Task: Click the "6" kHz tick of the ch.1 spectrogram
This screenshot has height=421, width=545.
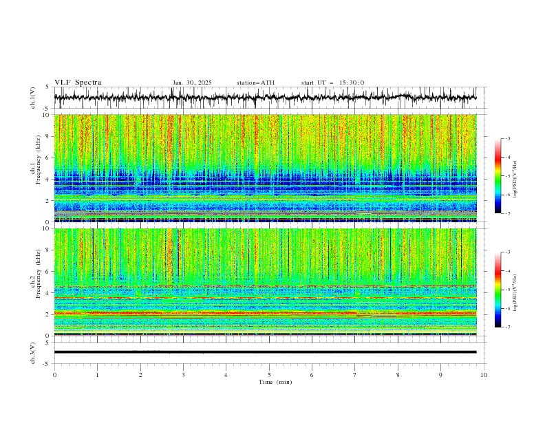Action: click(x=48, y=158)
